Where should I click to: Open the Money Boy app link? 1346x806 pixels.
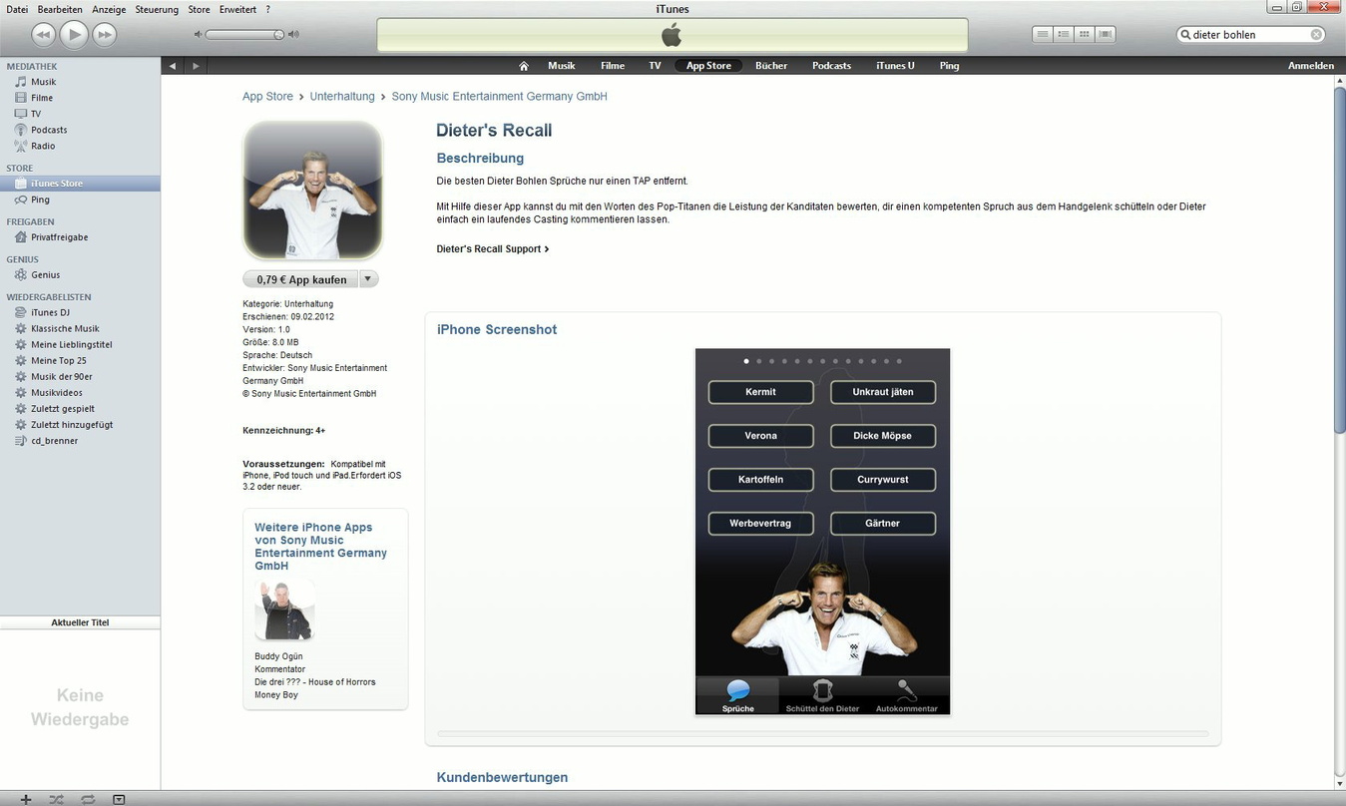pyautogui.click(x=276, y=695)
